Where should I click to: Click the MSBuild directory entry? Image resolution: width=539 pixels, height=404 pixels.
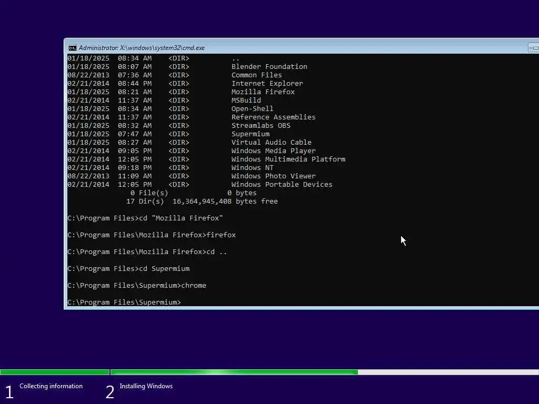pos(246,100)
